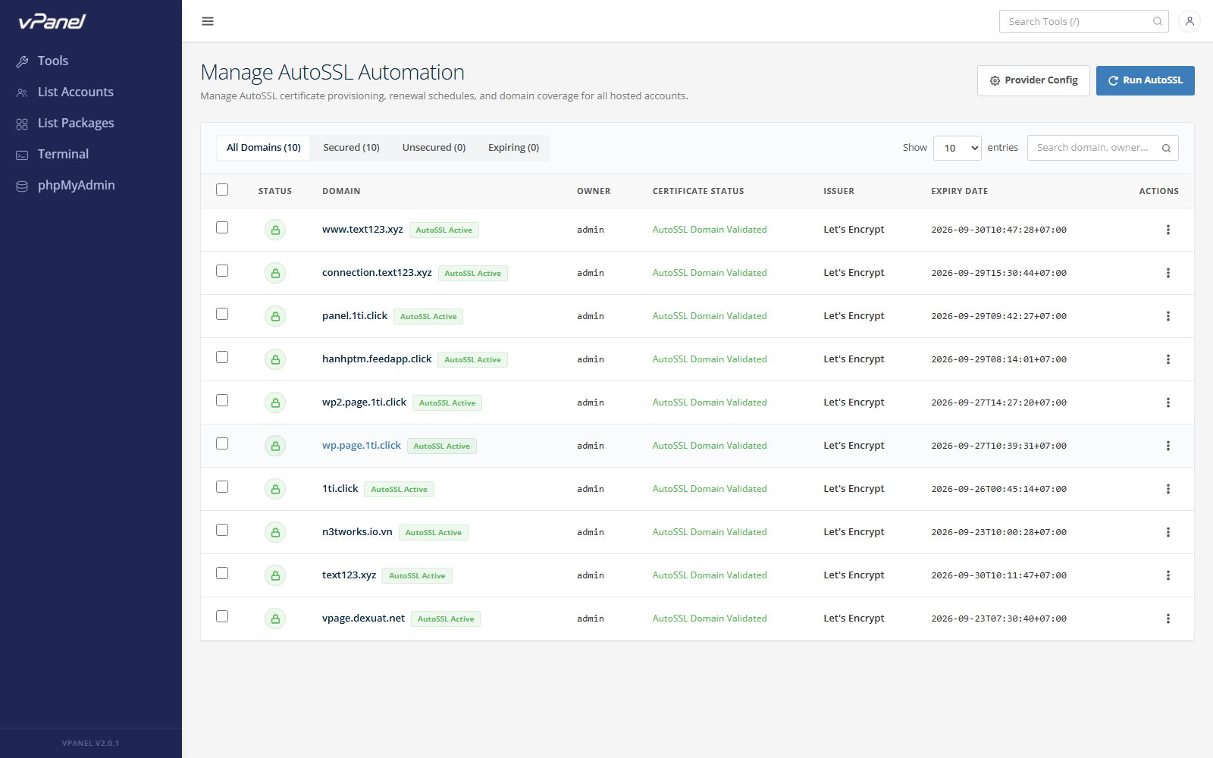Click the lock status icon for text123.xyz row

pyautogui.click(x=275, y=575)
